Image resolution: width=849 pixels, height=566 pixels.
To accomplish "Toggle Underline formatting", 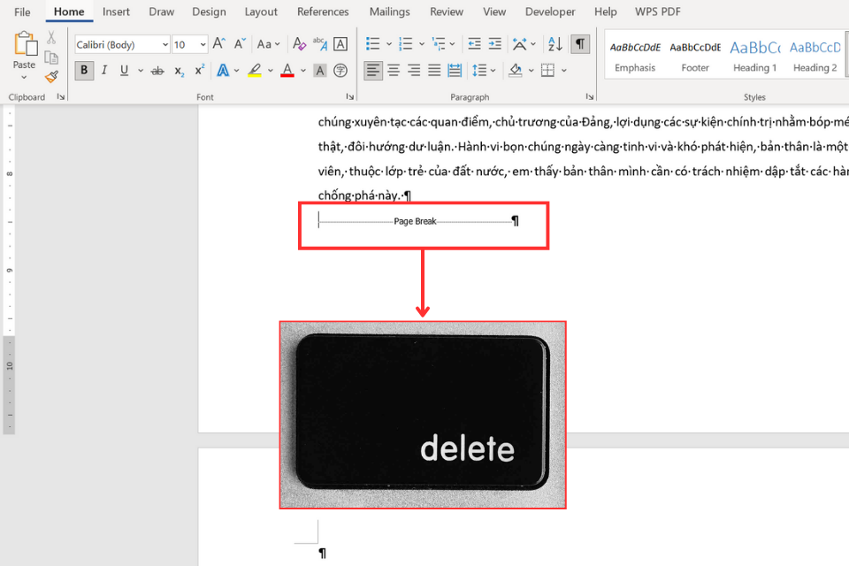I will tap(124, 71).
